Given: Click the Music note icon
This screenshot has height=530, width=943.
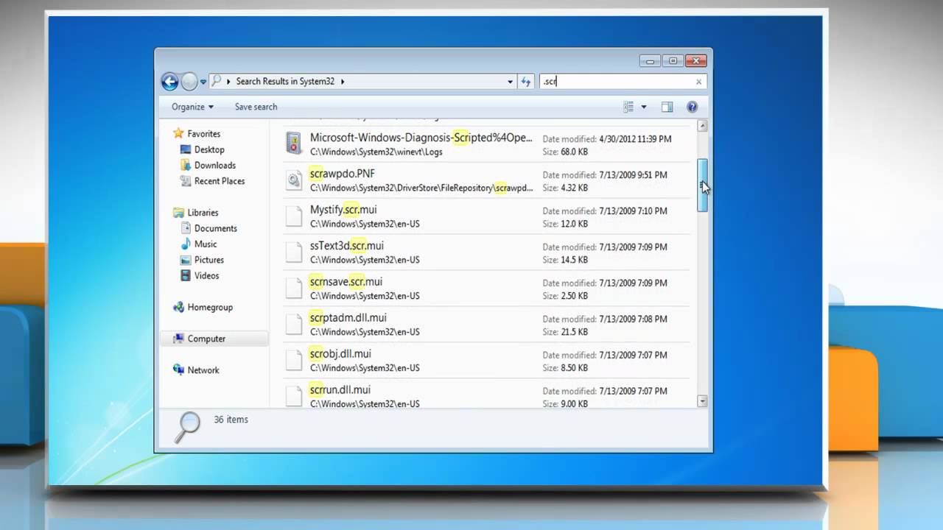Looking at the screenshot, I should click(x=186, y=244).
